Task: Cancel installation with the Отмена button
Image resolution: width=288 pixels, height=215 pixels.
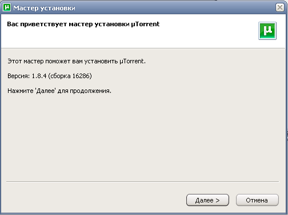Action: 257,200
